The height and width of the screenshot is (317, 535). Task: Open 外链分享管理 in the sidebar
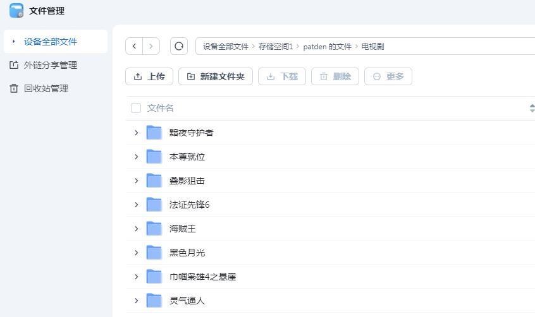[x=44, y=65]
